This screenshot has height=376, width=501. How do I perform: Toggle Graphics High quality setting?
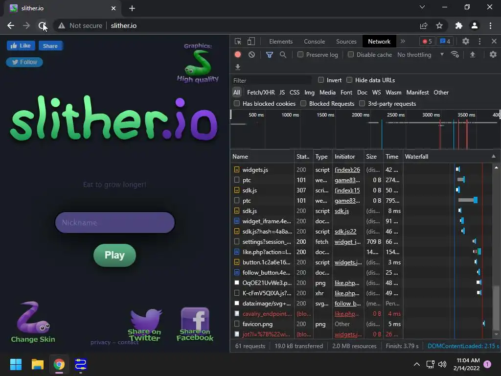(198, 64)
